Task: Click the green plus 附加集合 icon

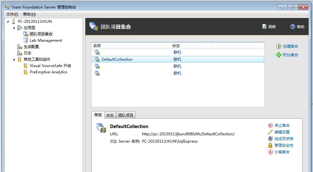Action: [x=279, y=55]
